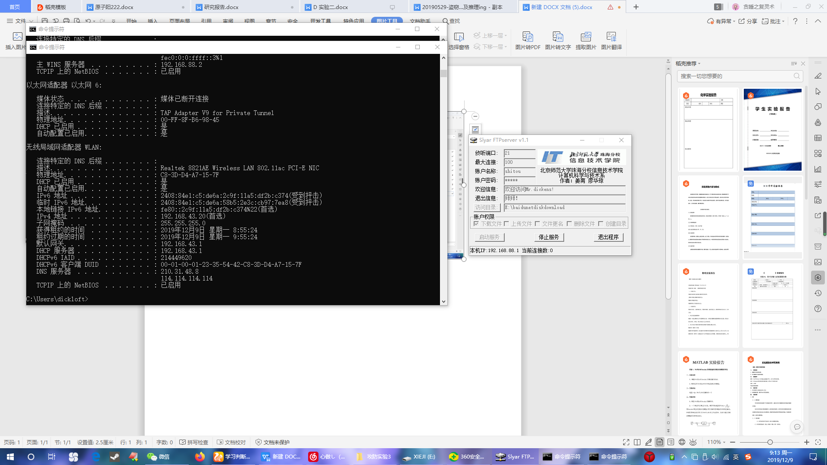Open WeChat from the taskbar

[159, 457]
